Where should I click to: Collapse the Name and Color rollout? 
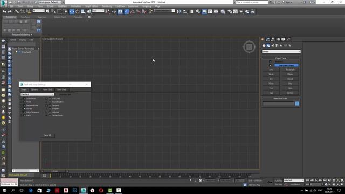[x=280, y=99]
